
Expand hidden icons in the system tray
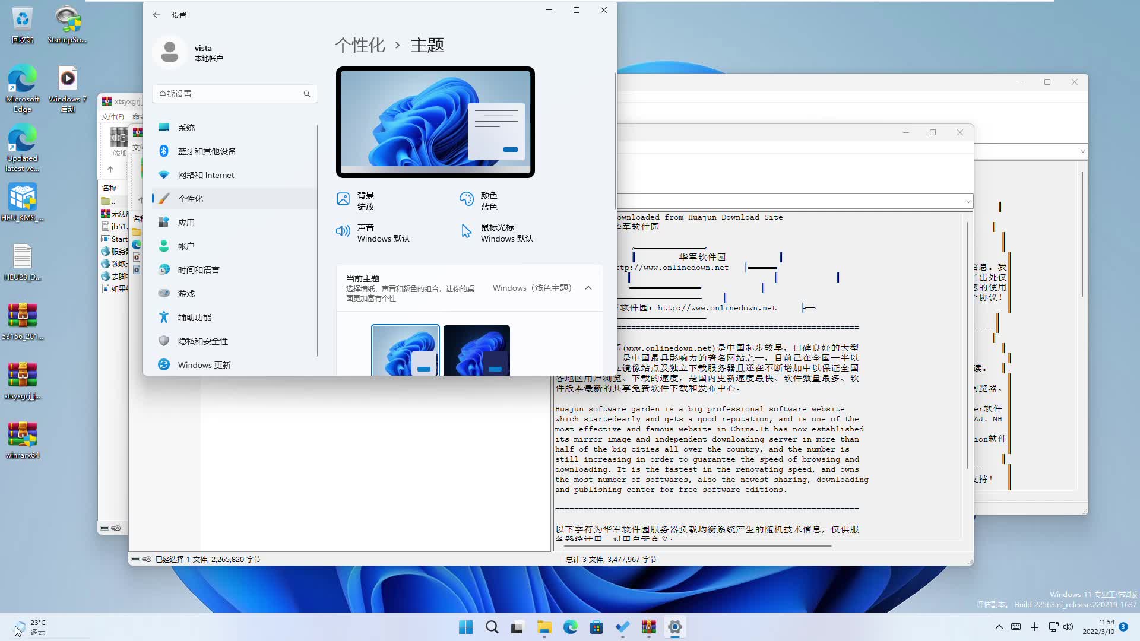999,626
